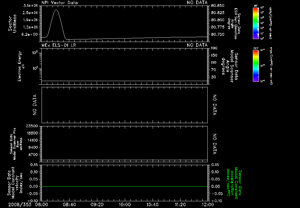300x208 pixels.
Task: Click the '70' scanner angle tick label
Action: [x=213, y=70]
